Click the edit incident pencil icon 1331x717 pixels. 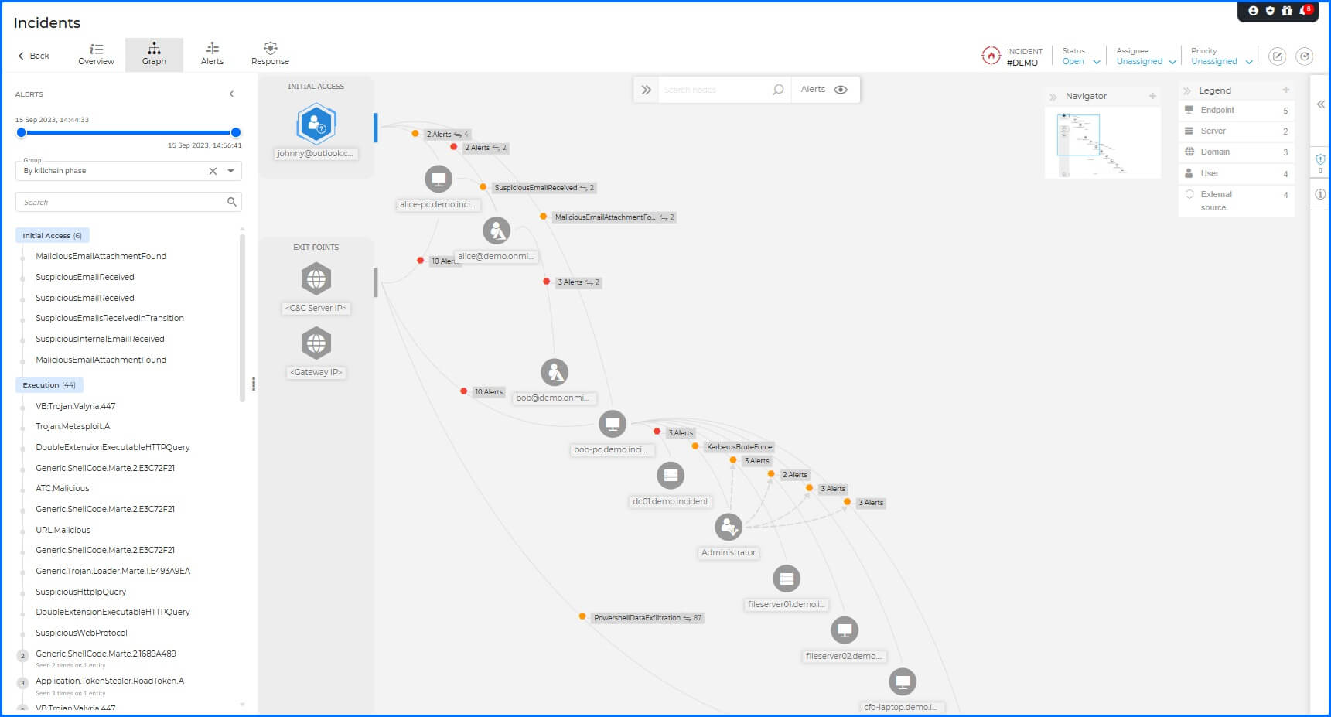click(1277, 56)
